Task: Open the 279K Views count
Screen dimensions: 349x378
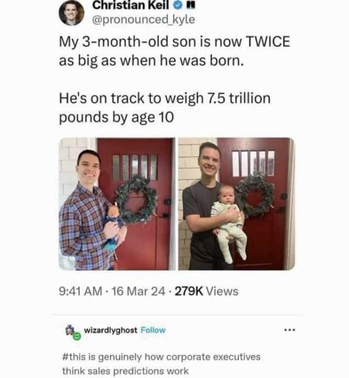Action: [206, 291]
